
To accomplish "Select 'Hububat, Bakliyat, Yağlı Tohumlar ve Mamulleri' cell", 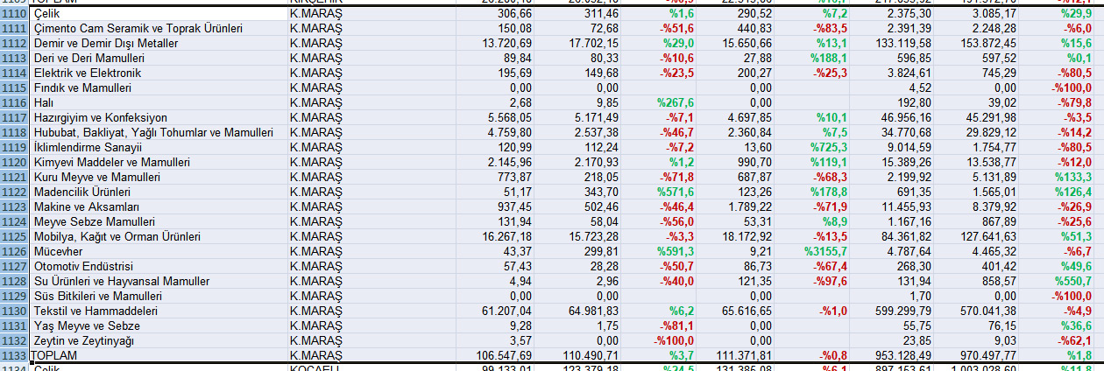I will [159, 133].
